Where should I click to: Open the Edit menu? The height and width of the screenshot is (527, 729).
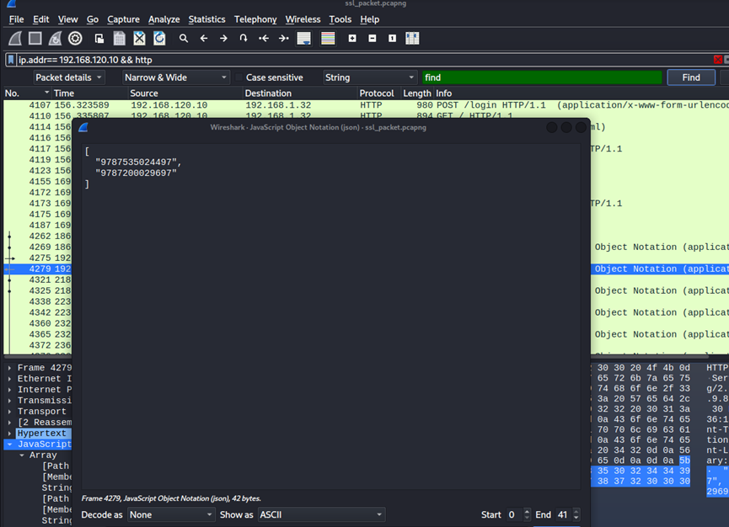point(41,19)
